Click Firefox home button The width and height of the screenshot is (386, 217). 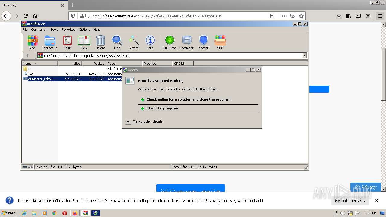35,16
